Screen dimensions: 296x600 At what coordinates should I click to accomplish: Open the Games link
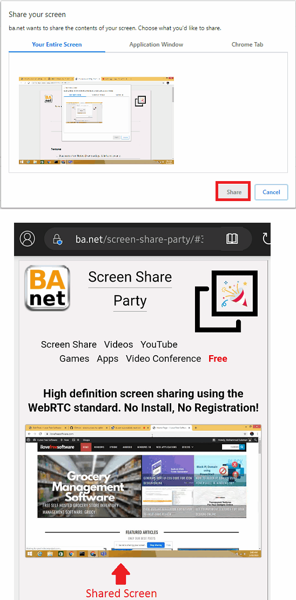tap(74, 358)
